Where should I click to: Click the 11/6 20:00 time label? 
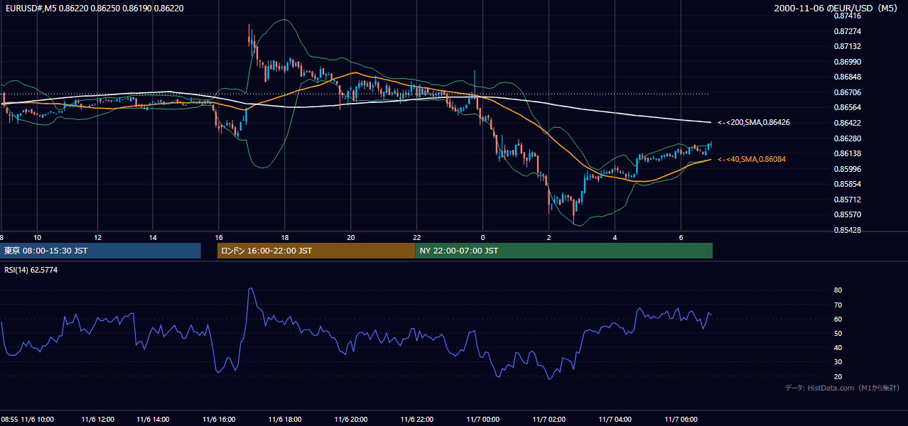[x=350, y=419]
